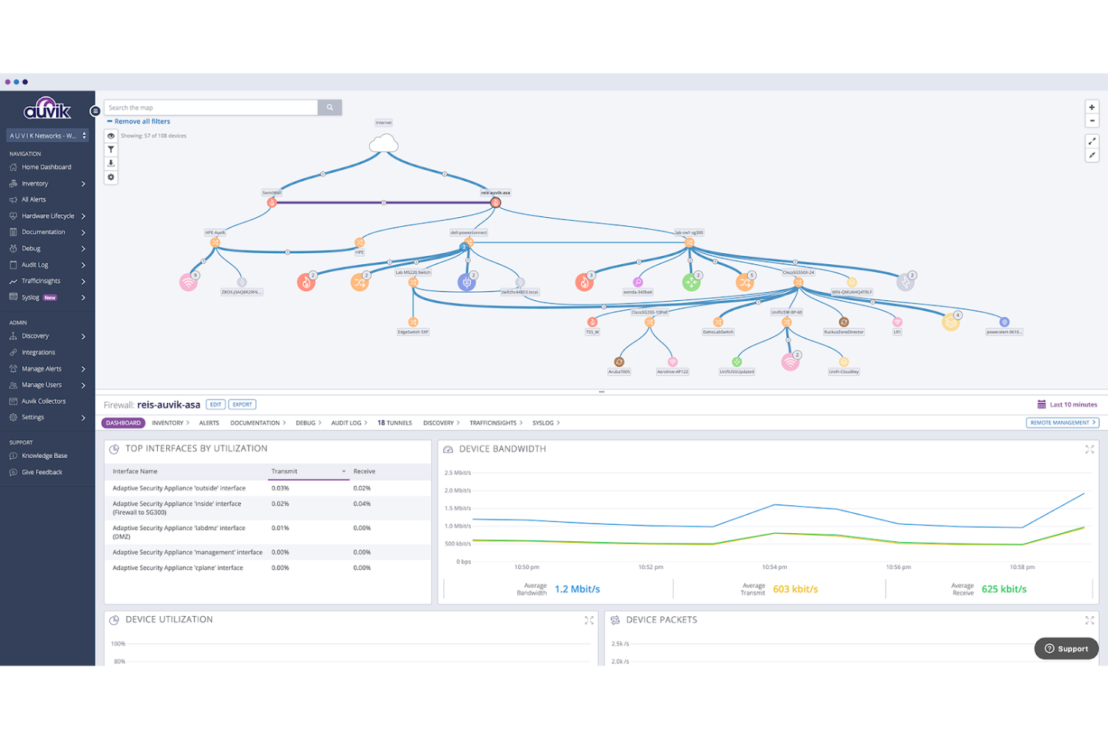The height and width of the screenshot is (739, 1108).
Task: Click Remove all filters above the map
Action: pos(138,121)
